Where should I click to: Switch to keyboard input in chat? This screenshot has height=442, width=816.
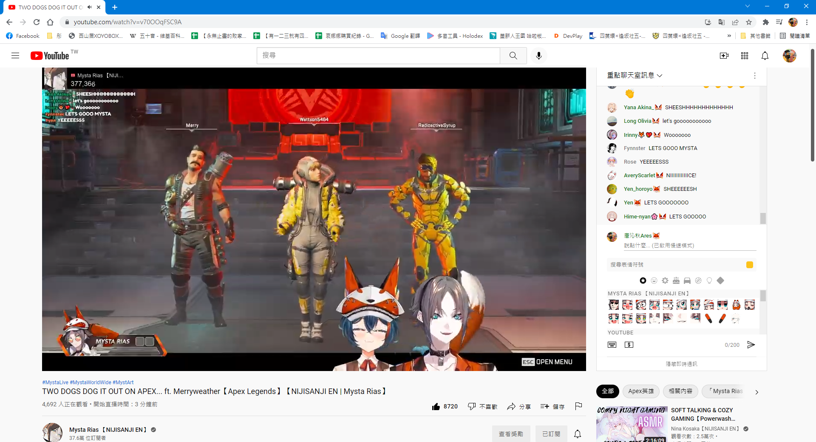[x=612, y=345]
